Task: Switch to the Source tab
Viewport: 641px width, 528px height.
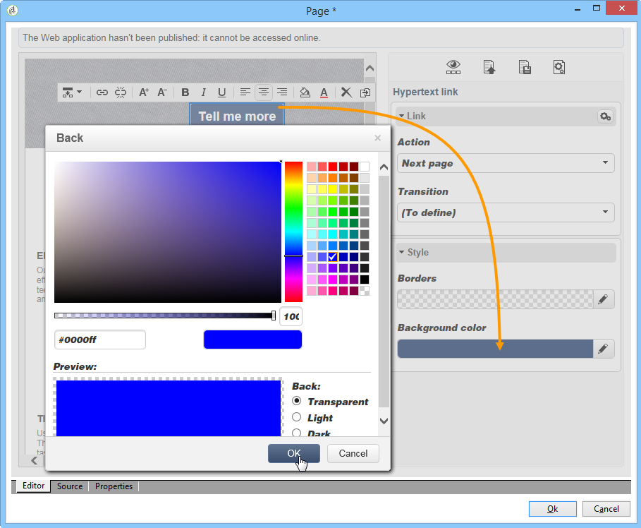Action: [x=70, y=486]
